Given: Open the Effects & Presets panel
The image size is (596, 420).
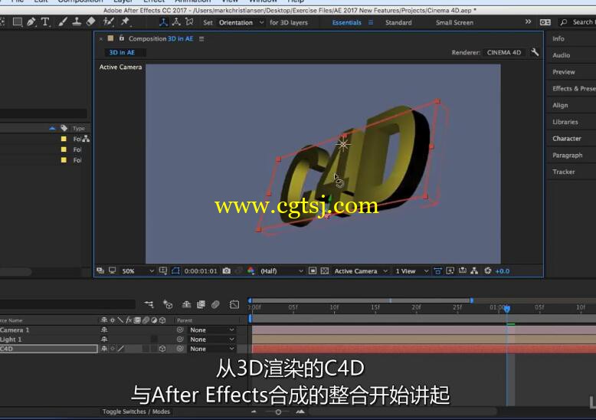Looking at the screenshot, I should (574, 89).
